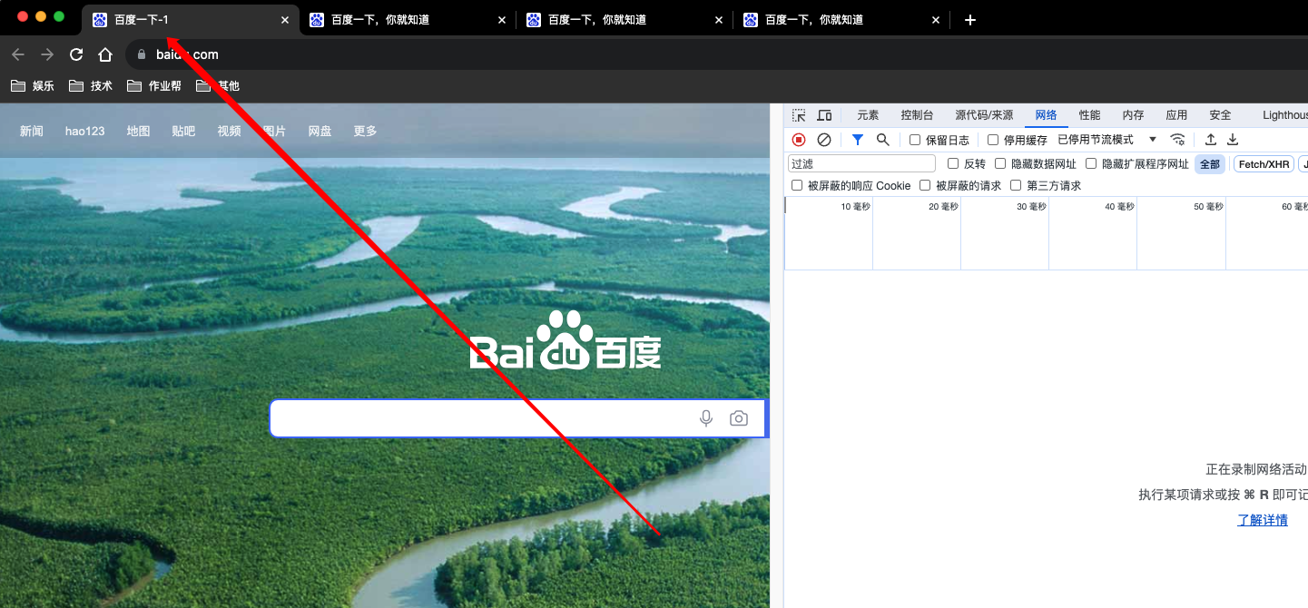Toggle the DevTools device toolbar
The height and width of the screenshot is (608, 1308).
pos(824,115)
